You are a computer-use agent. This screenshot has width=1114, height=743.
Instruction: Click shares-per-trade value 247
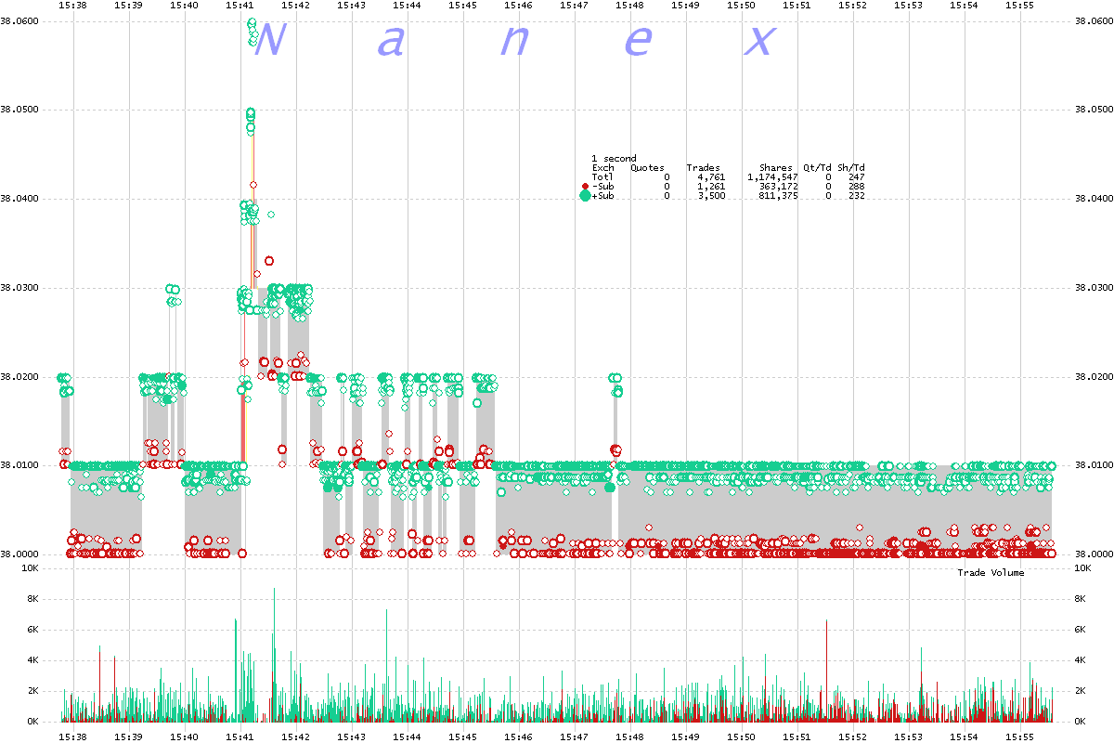pyautogui.click(x=856, y=177)
